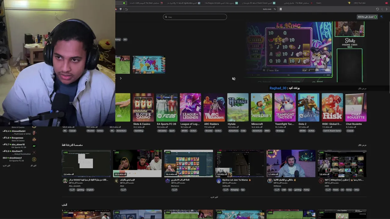This screenshot has height=219, width=390.
Task: Open the ZaNouNi live stream thumbnail
Action: click(x=240, y=163)
